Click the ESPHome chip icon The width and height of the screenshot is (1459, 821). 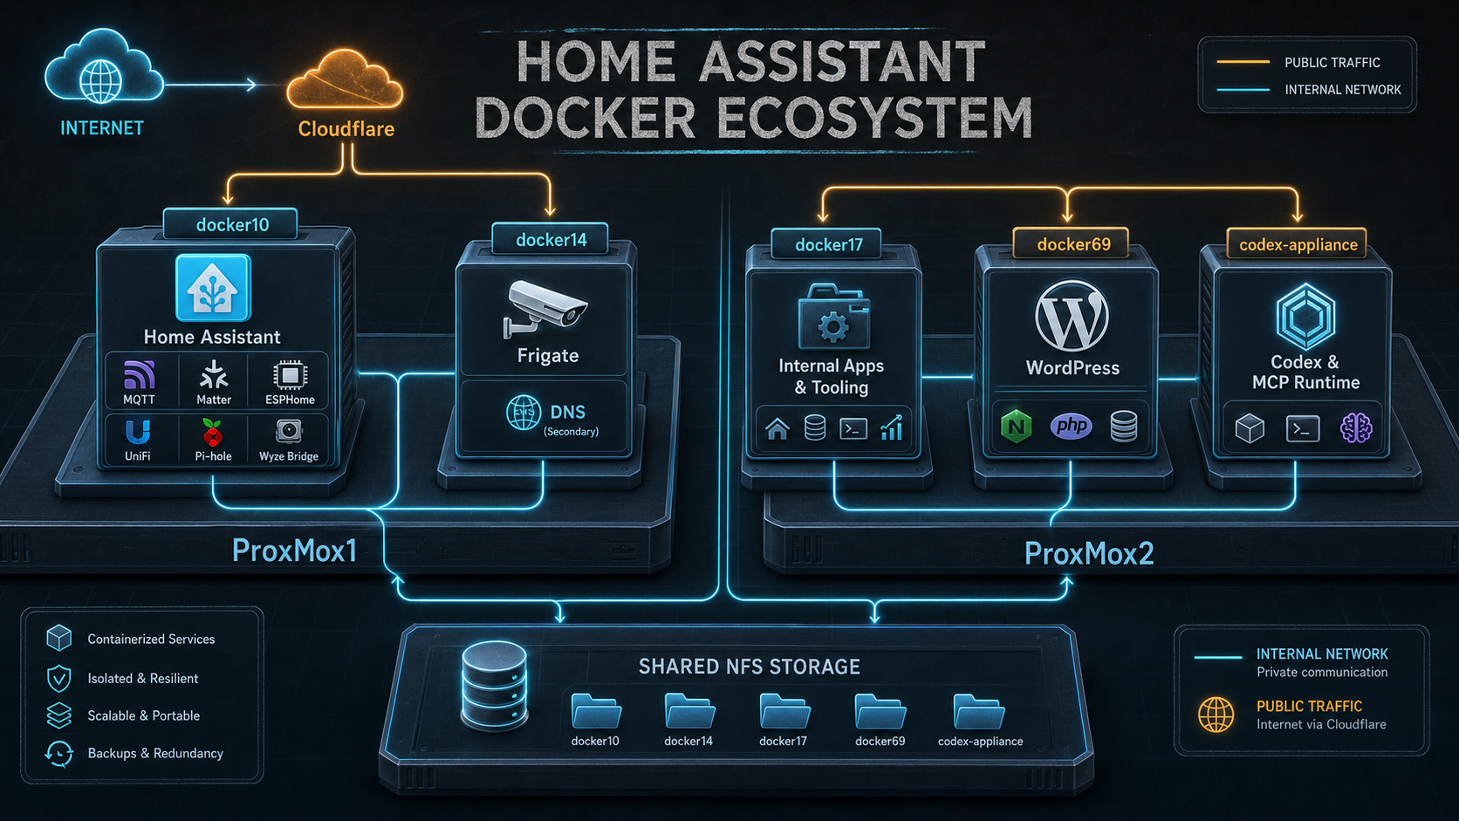tap(290, 375)
